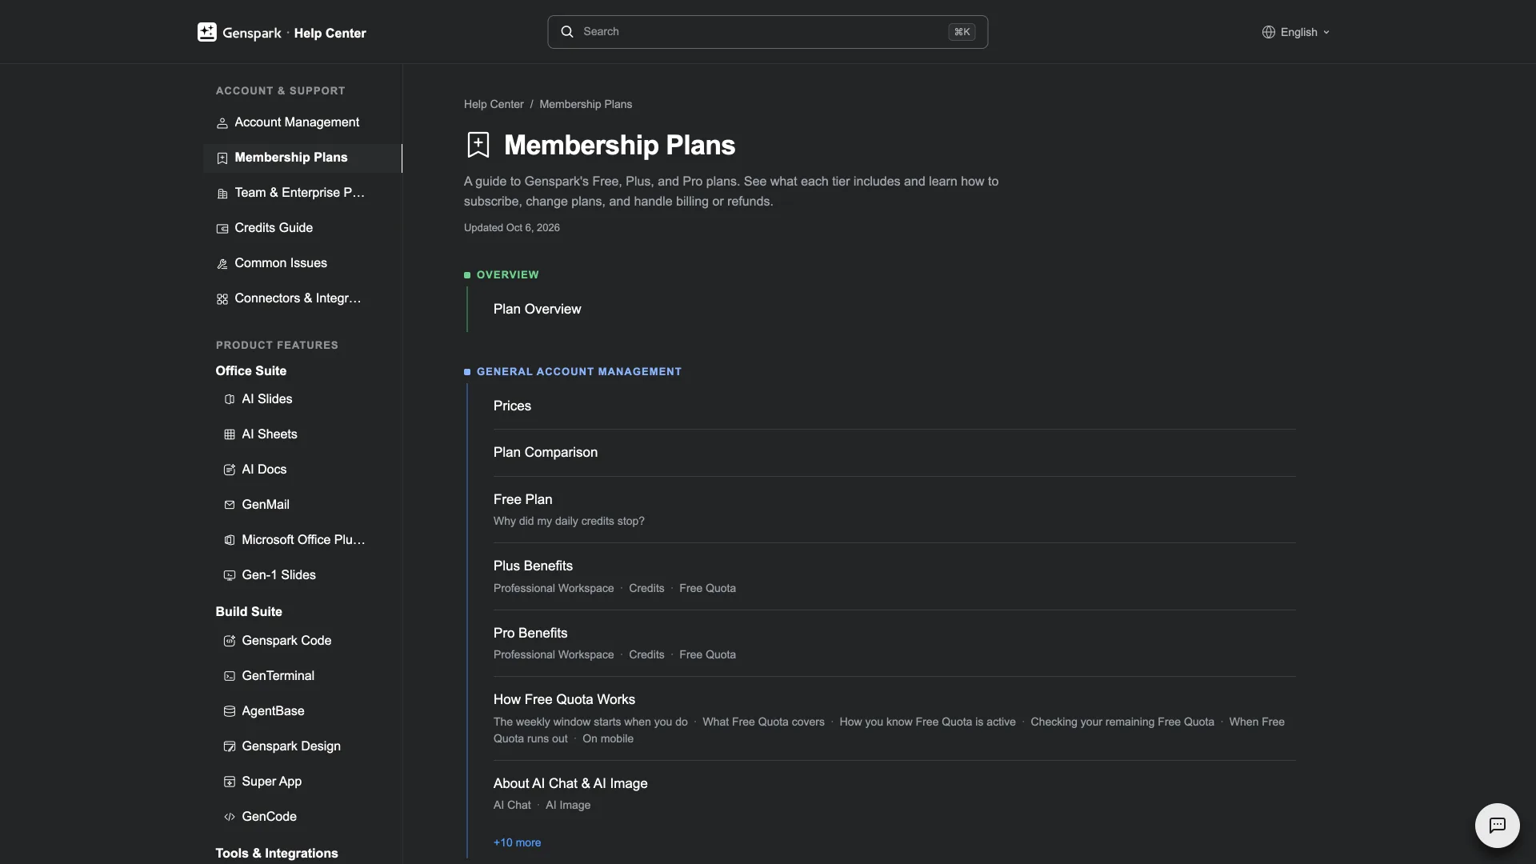
Task: Open the Free Plan article
Action: pos(522,499)
